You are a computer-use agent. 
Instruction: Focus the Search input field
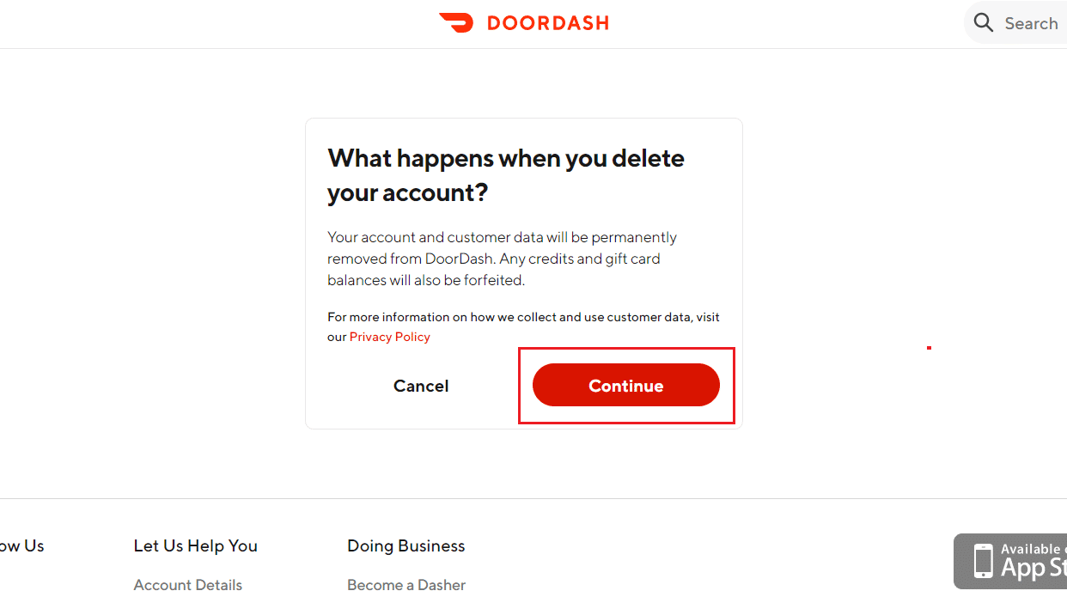tap(1016, 23)
